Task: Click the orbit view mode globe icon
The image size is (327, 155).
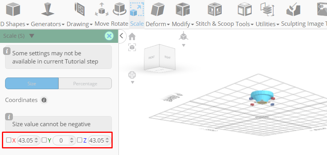Action: [x=132, y=75]
